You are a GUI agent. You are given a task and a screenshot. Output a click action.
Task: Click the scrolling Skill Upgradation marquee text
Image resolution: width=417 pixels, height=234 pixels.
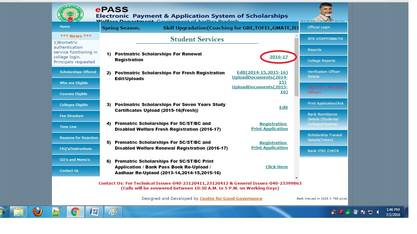pos(231,28)
